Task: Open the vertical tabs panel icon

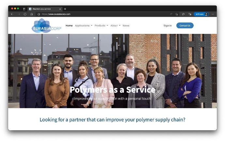Action: [x=24, y=9]
